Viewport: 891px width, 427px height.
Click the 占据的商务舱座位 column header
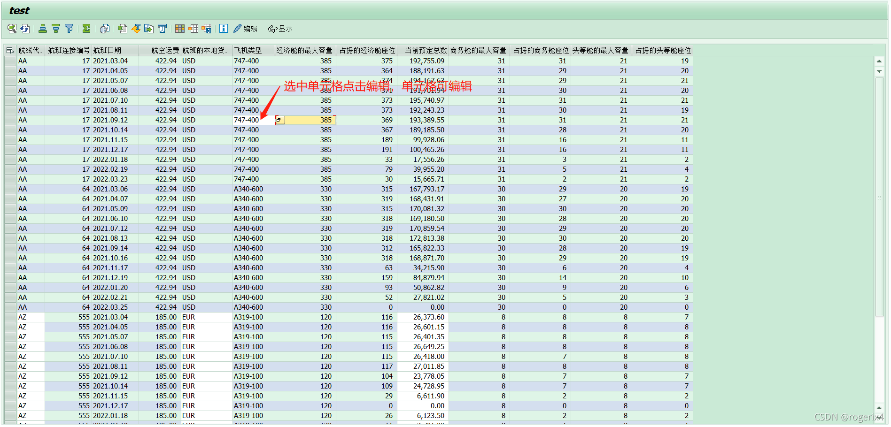(540, 50)
